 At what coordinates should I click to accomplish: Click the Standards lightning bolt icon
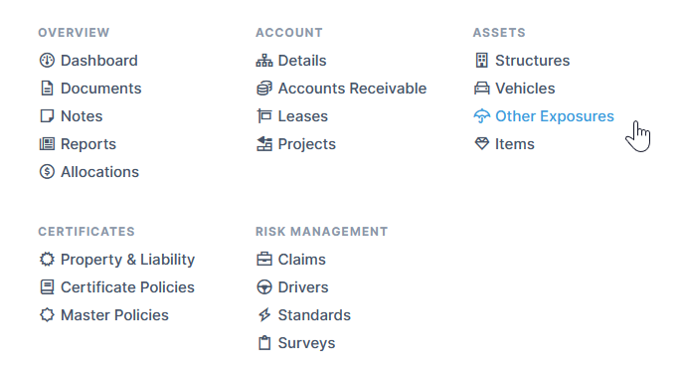point(264,315)
